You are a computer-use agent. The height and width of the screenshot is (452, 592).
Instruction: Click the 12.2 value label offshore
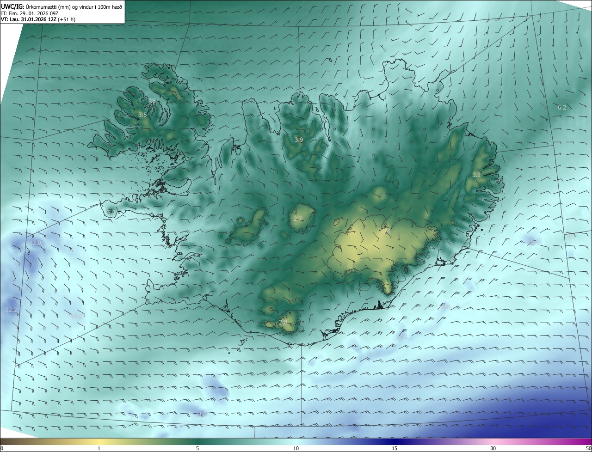click(x=11, y=310)
